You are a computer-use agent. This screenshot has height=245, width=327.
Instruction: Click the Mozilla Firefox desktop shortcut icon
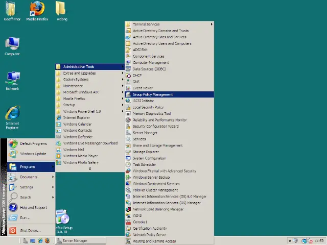[37, 9]
